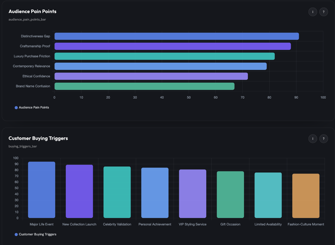Toggle the Audience Pain Points legend entry
The height and width of the screenshot is (245, 335).
point(32,107)
